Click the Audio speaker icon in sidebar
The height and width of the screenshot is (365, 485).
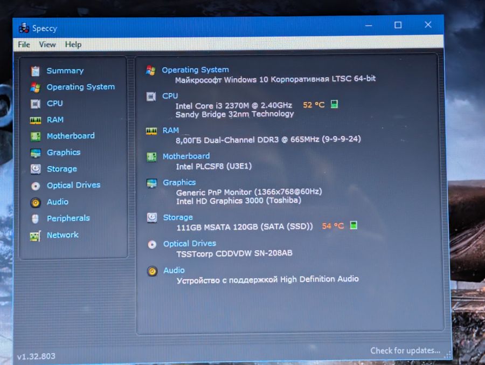[35, 203]
